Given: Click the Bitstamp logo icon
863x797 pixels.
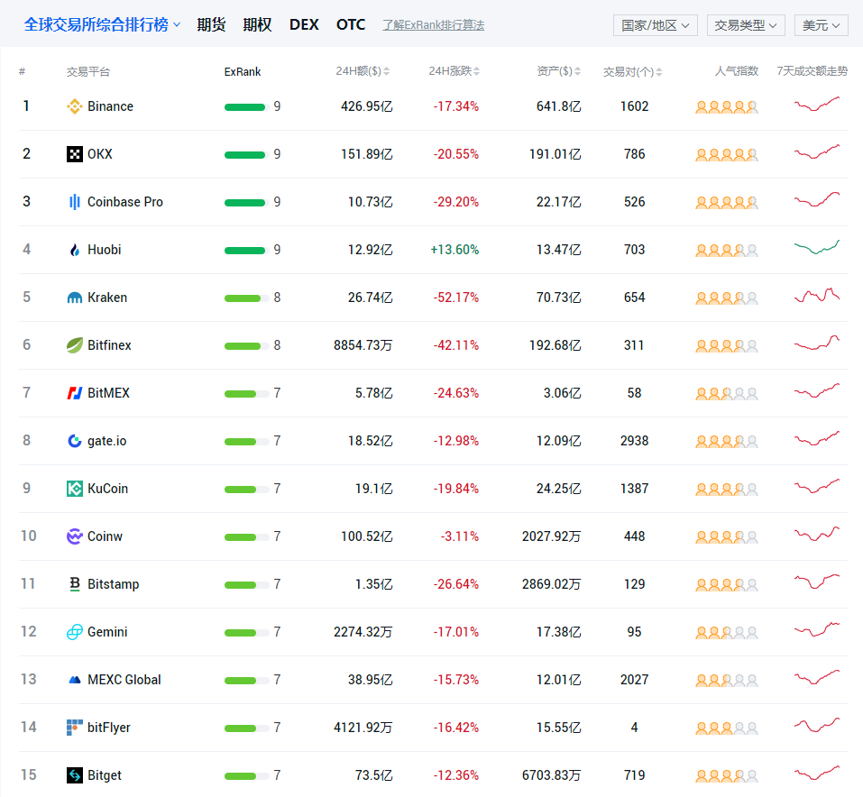Looking at the screenshot, I should coord(74,584).
